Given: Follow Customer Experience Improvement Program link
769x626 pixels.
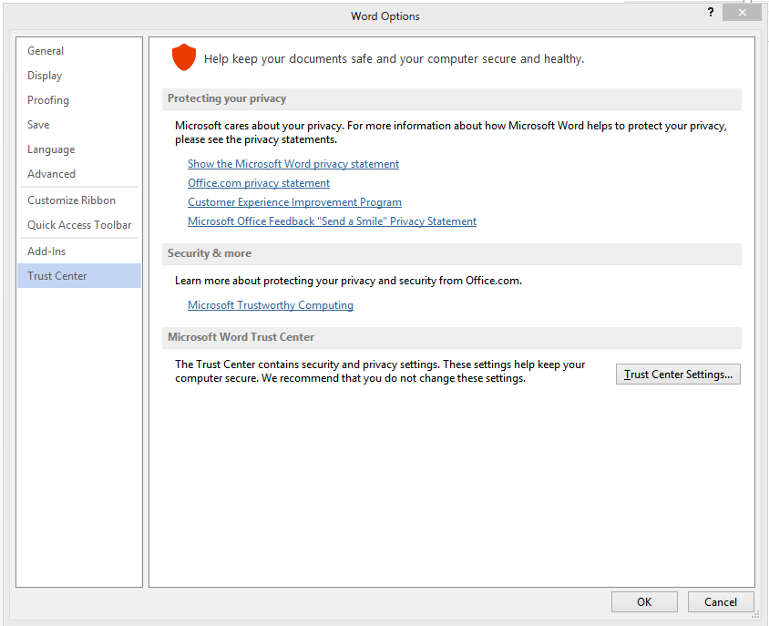Looking at the screenshot, I should point(294,202).
